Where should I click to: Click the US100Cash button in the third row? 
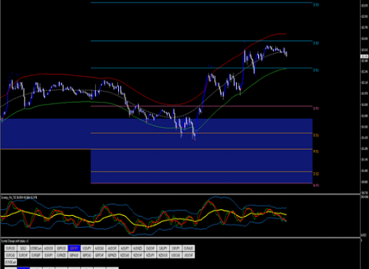pos(11,262)
